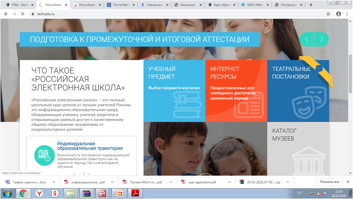Bookmark this page with the star icon
Image resolution: width=353 pixels, height=199 pixels.
point(328,14)
